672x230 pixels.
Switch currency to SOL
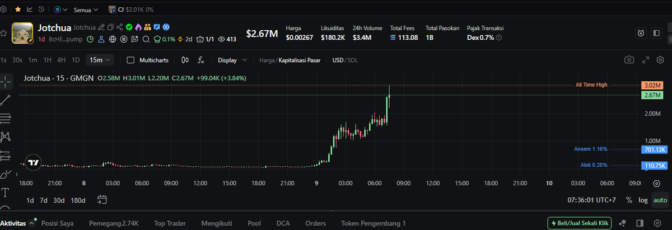(353, 60)
